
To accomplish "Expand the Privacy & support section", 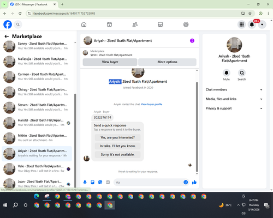I will click(234, 108).
